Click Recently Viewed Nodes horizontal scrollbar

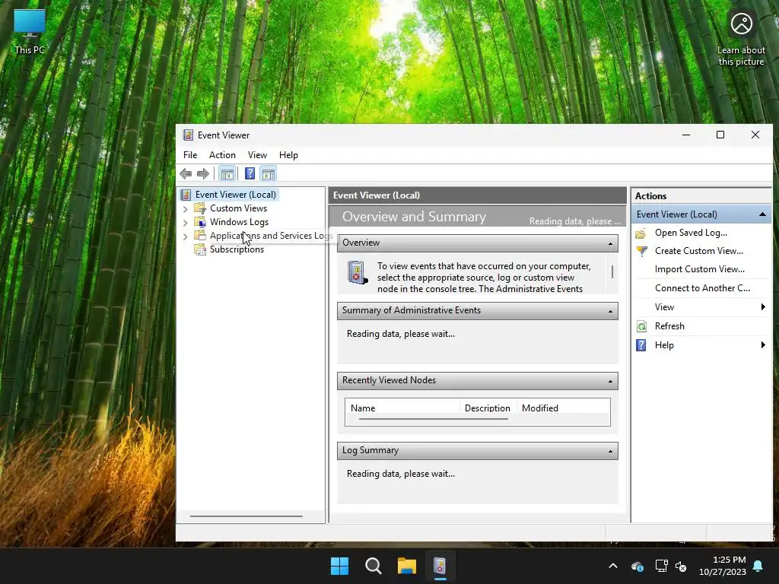(x=433, y=419)
